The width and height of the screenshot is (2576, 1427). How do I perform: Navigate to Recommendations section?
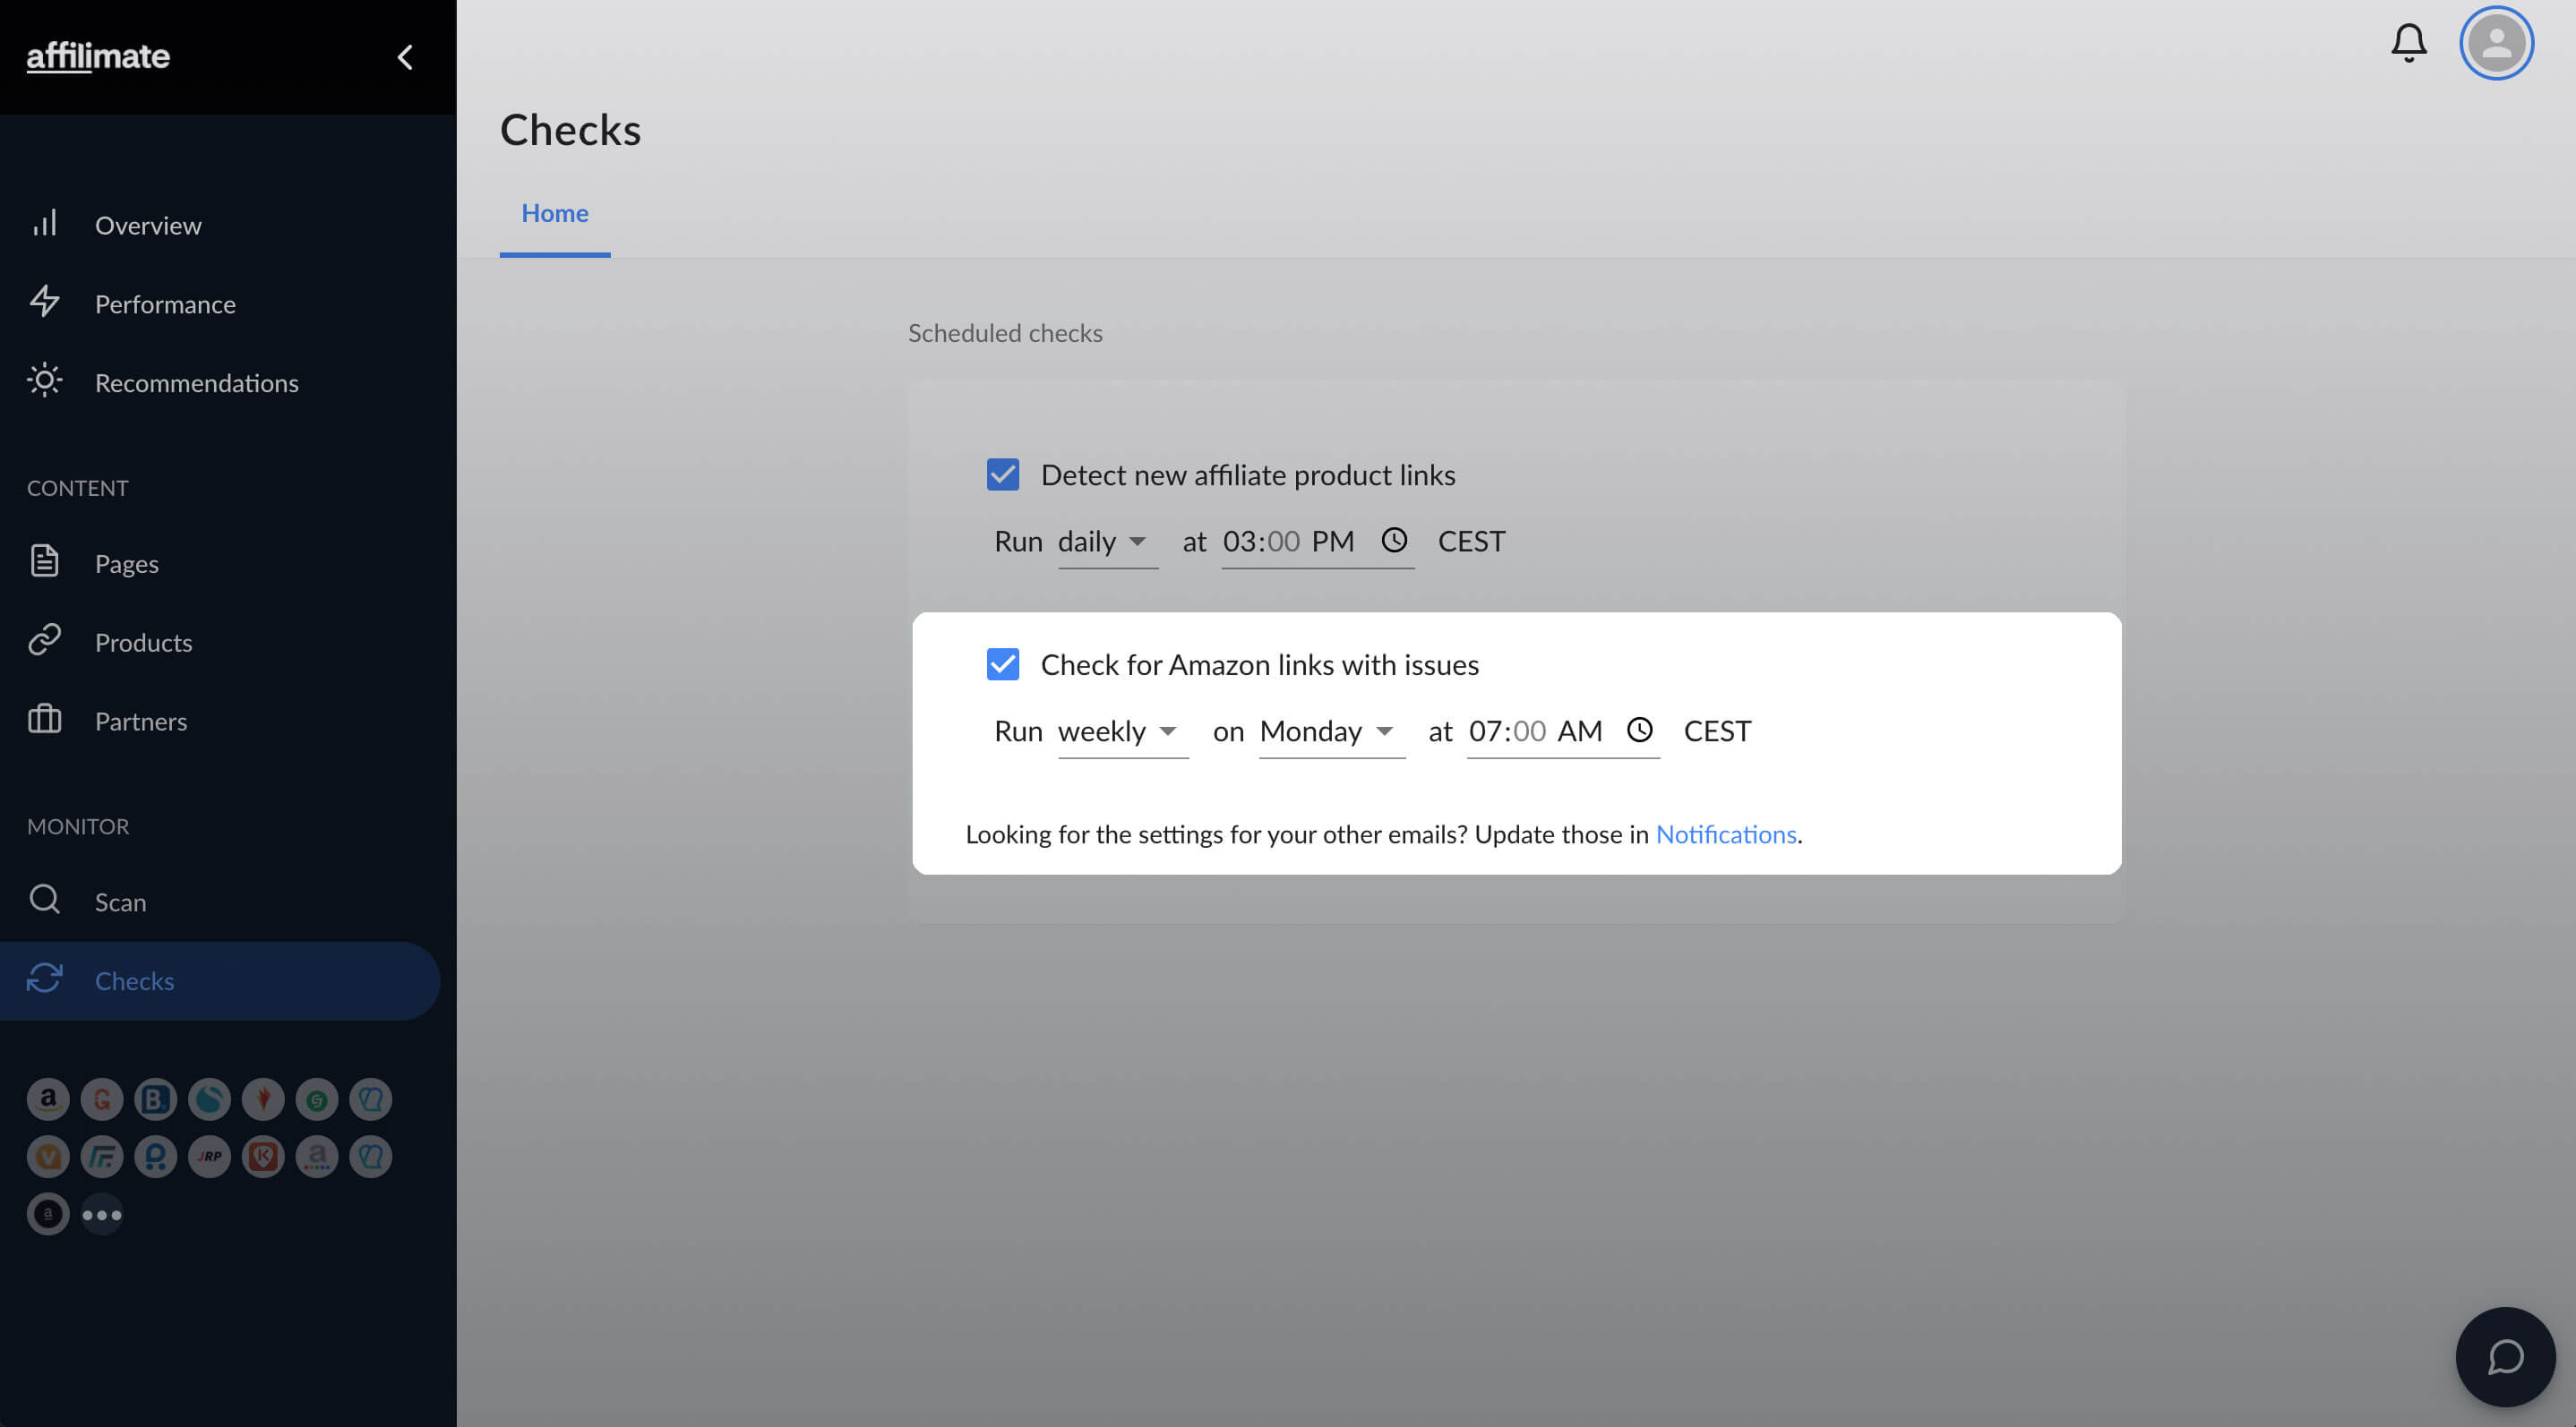click(x=197, y=381)
